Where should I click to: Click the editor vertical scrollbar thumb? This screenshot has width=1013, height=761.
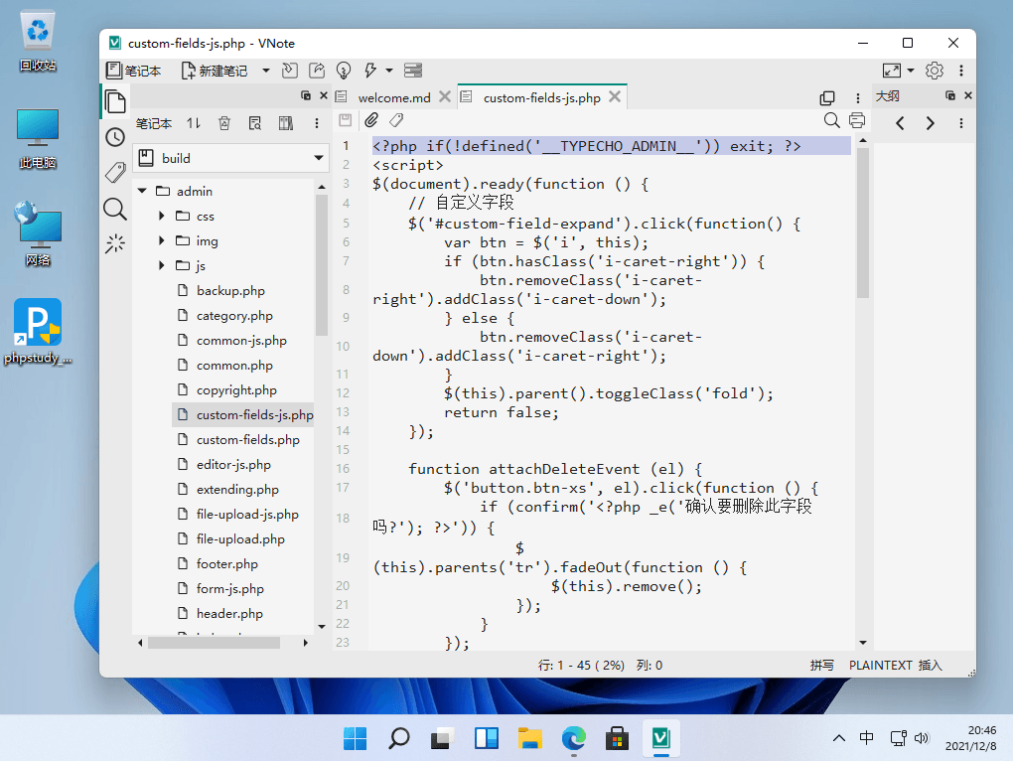(862, 224)
